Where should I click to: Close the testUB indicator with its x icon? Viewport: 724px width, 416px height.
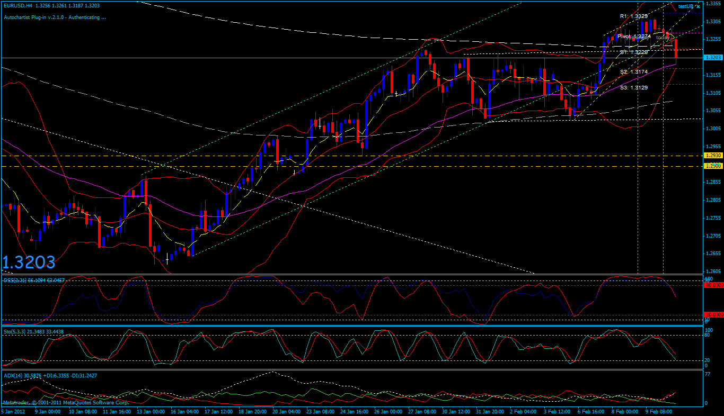[x=698, y=6]
